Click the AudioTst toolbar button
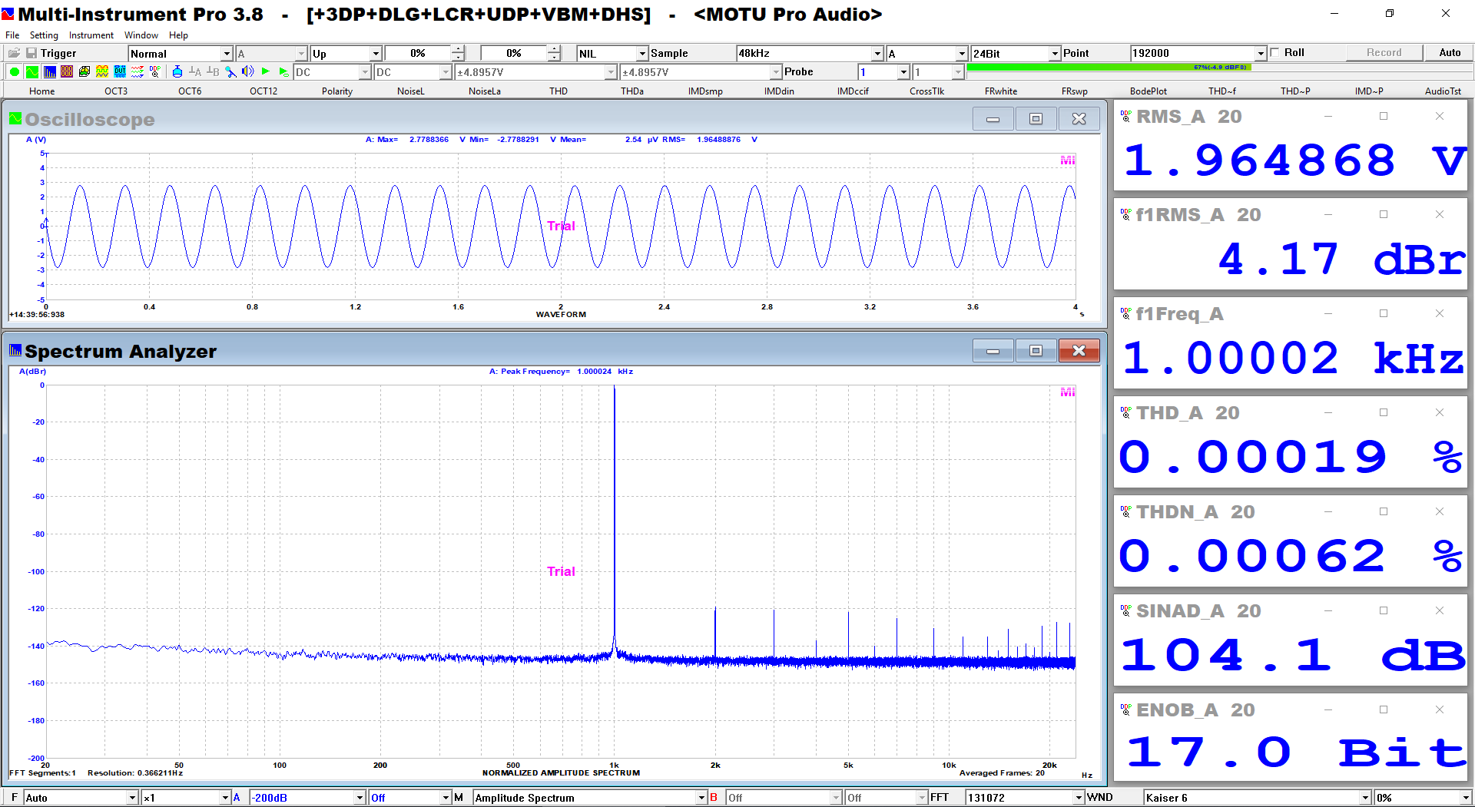 point(1443,91)
